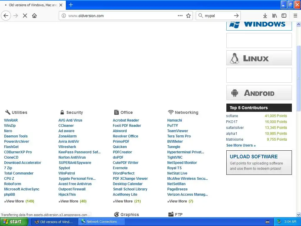The image size is (301, 226).
Task: Run the search with the arrow button
Action: pos(236,16)
